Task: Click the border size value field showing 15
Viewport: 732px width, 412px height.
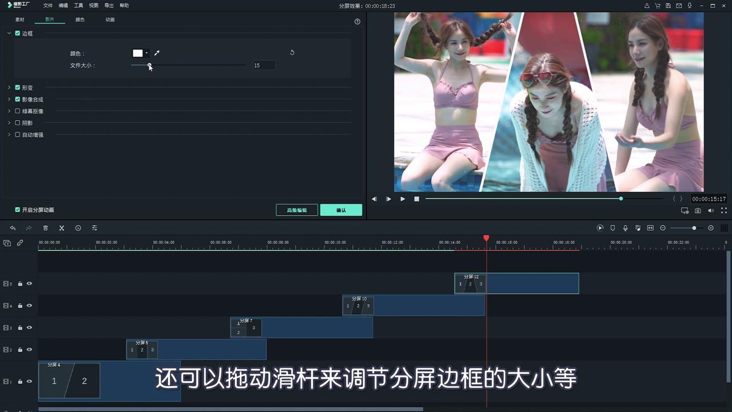Action: [x=264, y=65]
